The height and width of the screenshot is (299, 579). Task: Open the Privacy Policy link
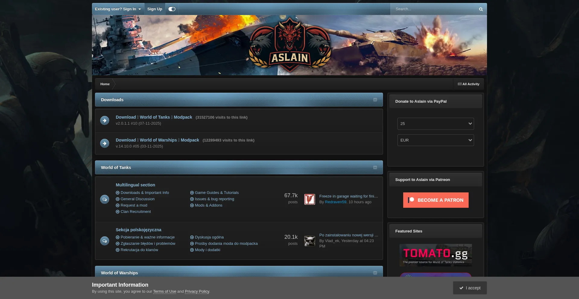pos(197,291)
